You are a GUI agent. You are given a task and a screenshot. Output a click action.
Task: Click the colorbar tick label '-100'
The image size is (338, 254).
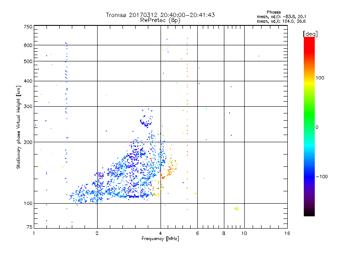(x=322, y=177)
